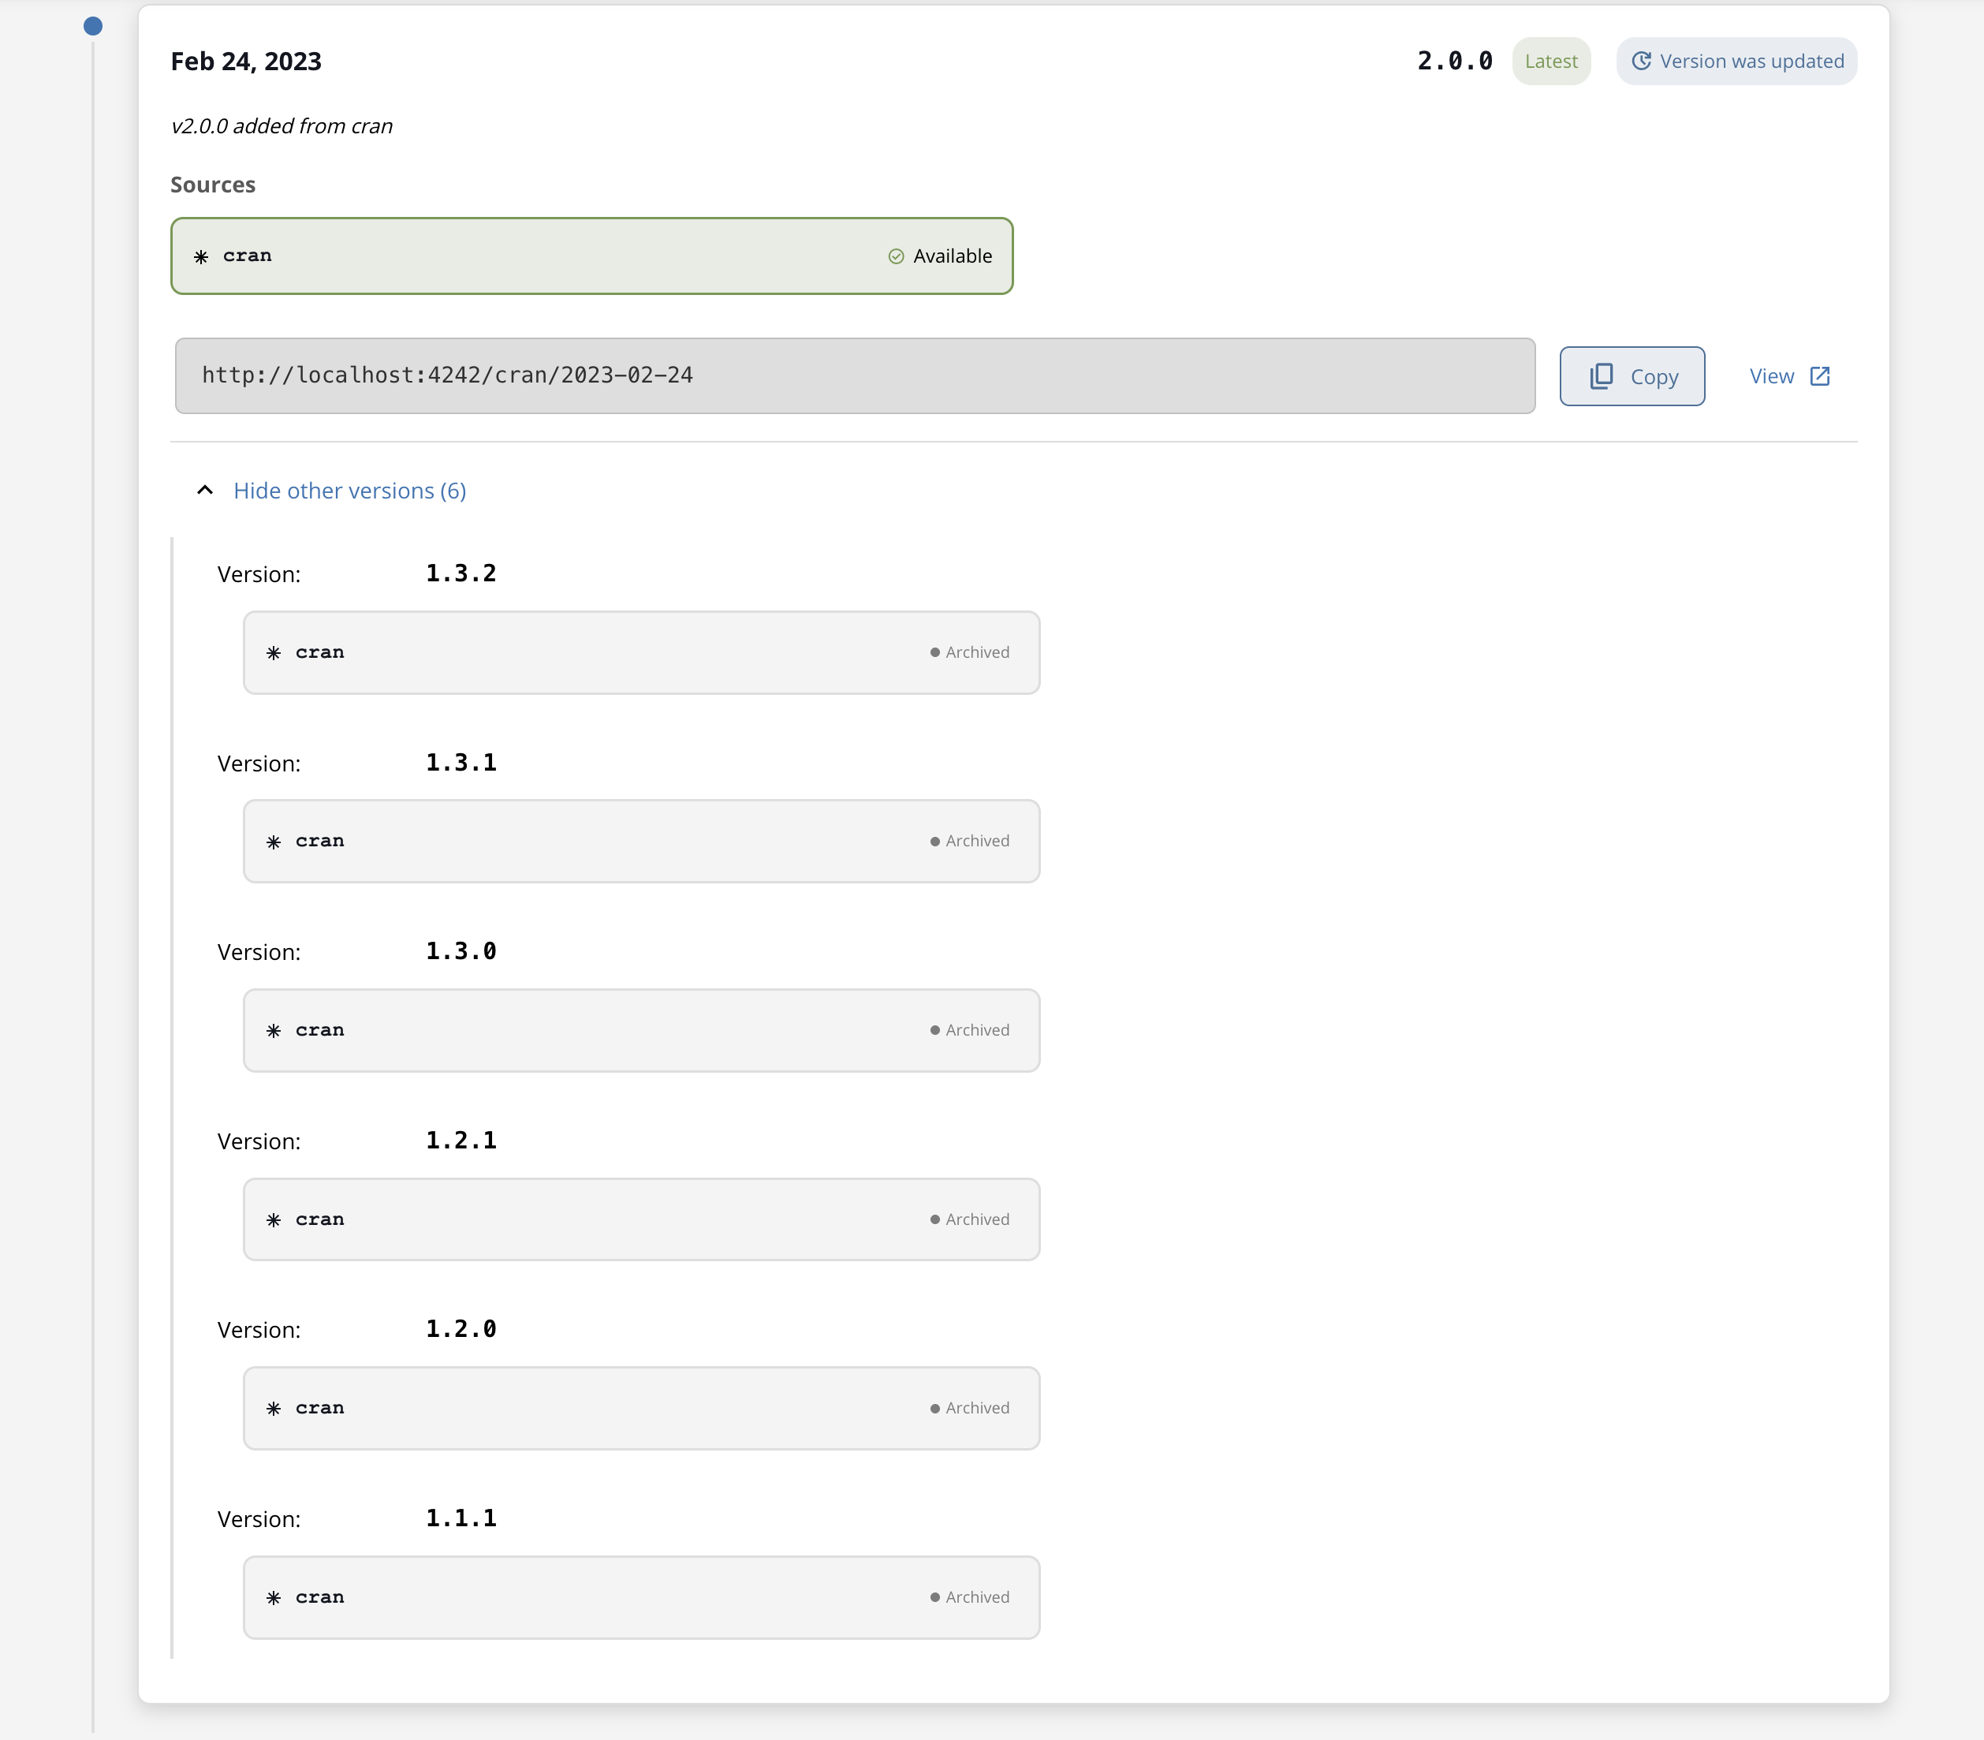Click version number 1.3.2
The width and height of the screenshot is (1984, 1740).
pos(461,574)
